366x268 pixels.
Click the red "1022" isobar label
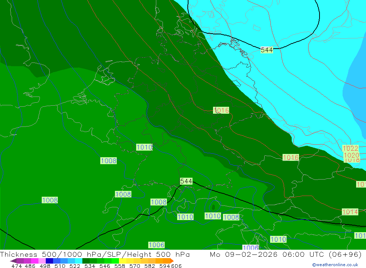pos(350,148)
